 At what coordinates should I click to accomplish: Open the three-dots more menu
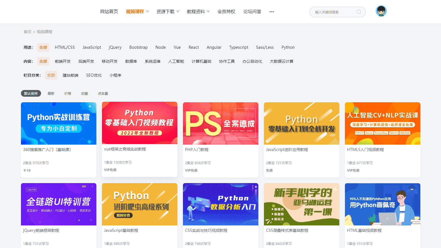271,12
